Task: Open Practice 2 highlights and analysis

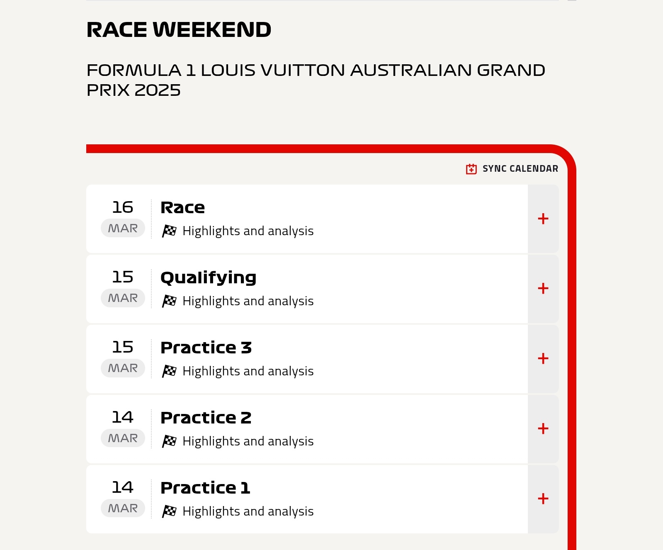Action: coord(248,441)
